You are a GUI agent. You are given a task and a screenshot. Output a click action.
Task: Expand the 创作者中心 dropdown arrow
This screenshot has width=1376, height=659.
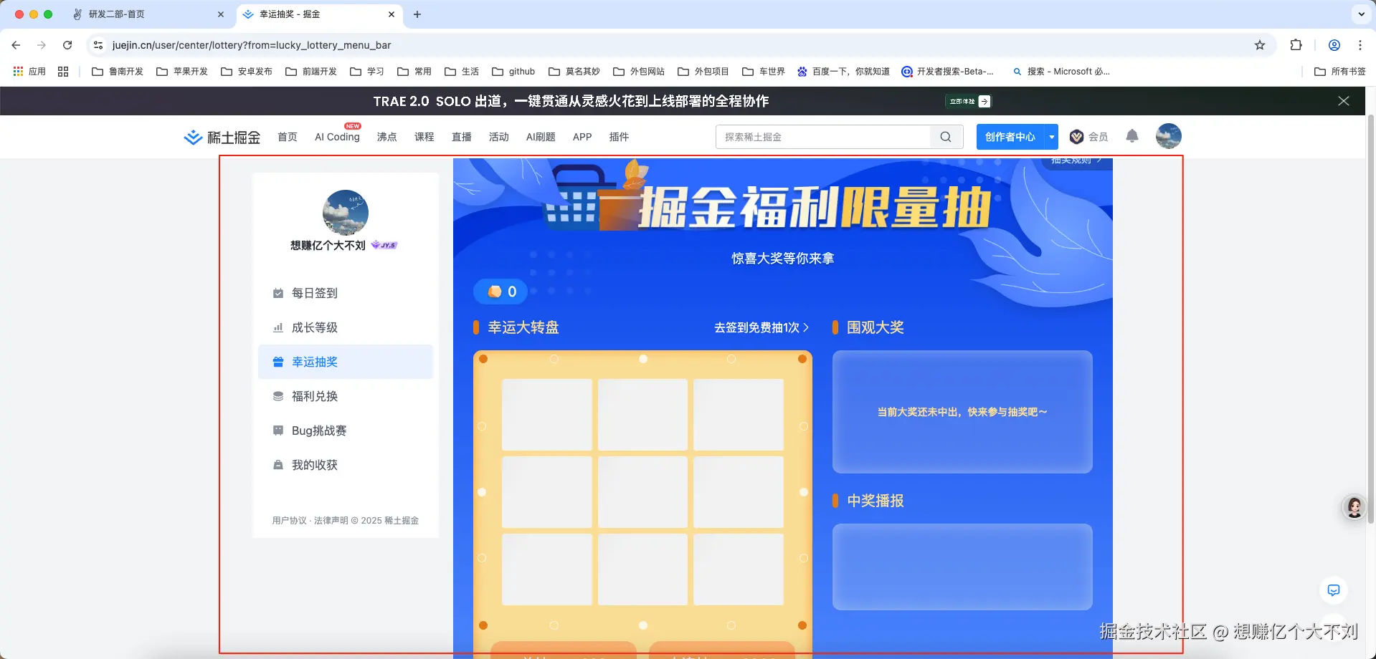1050,136
